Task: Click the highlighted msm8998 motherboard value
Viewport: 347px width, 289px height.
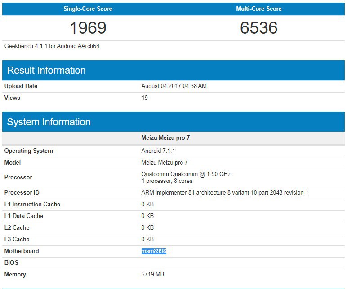Action: point(154,251)
